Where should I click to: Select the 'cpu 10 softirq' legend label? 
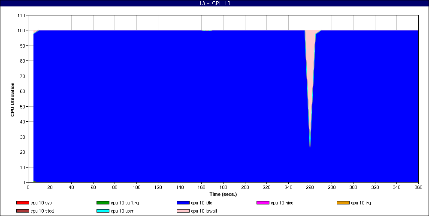(x=125, y=203)
